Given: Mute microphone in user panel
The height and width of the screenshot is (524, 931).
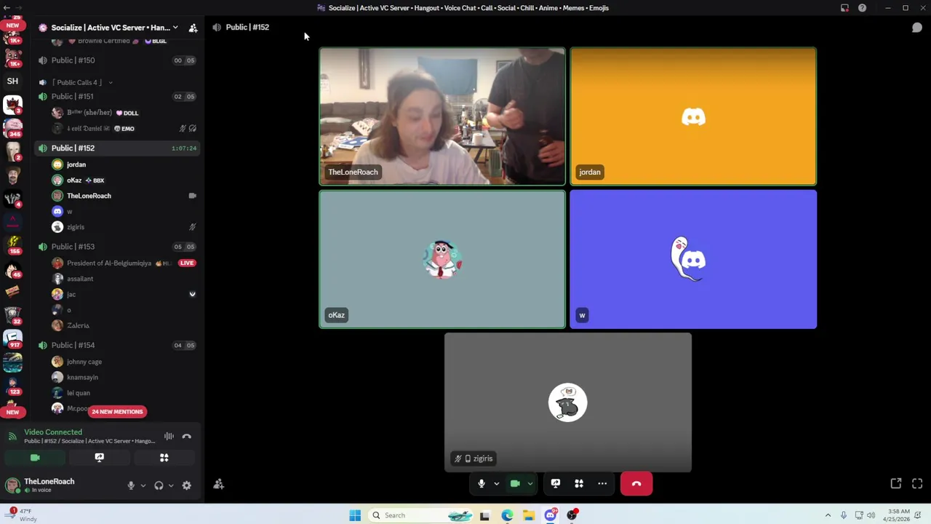Looking at the screenshot, I should (x=131, y=485).
